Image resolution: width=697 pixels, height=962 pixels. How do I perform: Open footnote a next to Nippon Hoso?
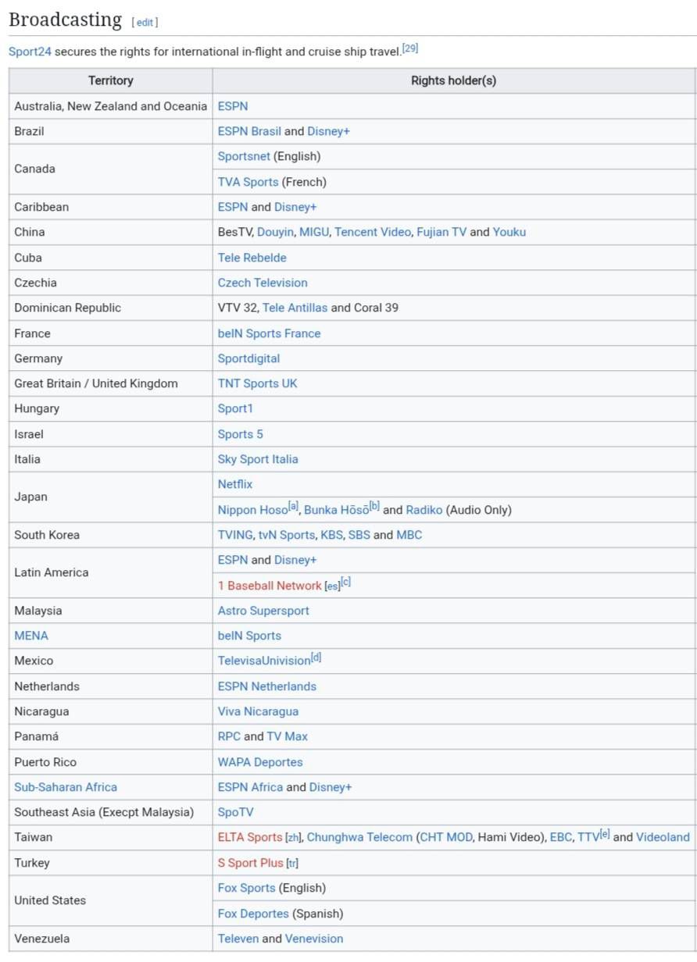[293, 507]
